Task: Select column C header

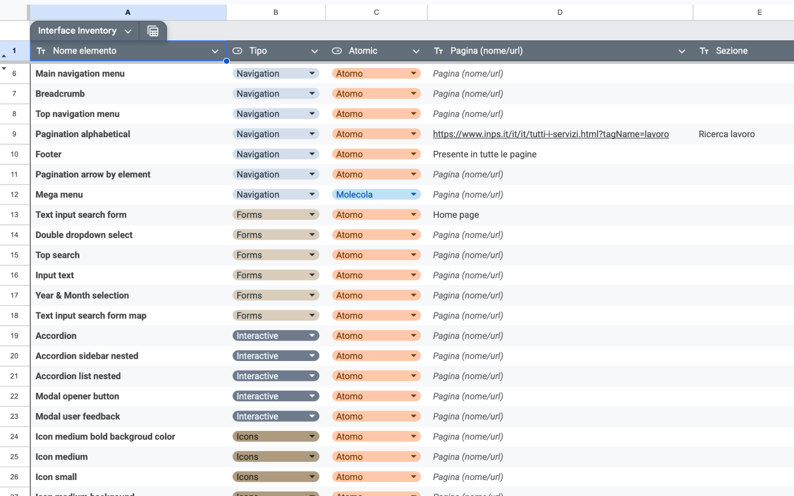Action: click(x=377, y=12)
